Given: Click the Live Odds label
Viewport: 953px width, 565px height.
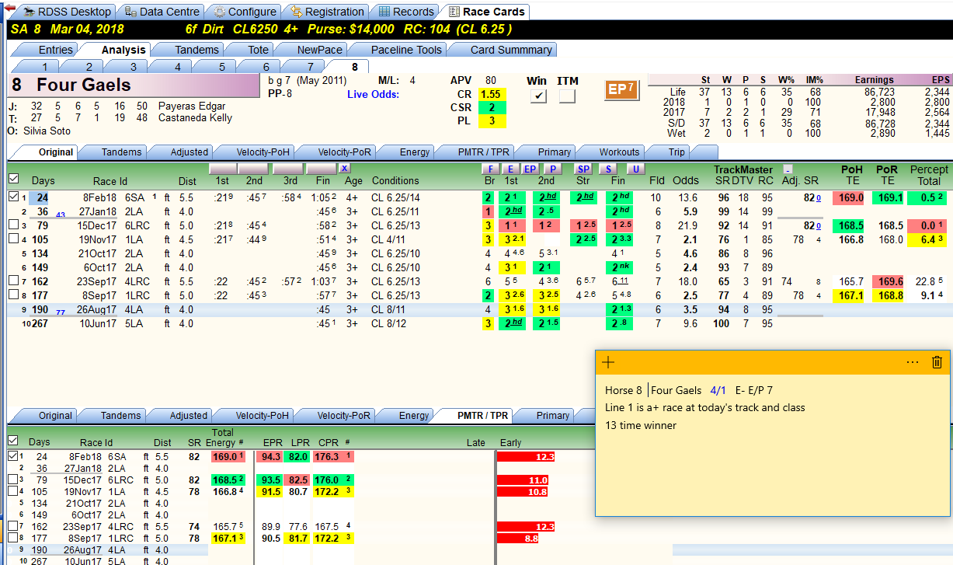Looking at the screenshot, I should point(373,94).
